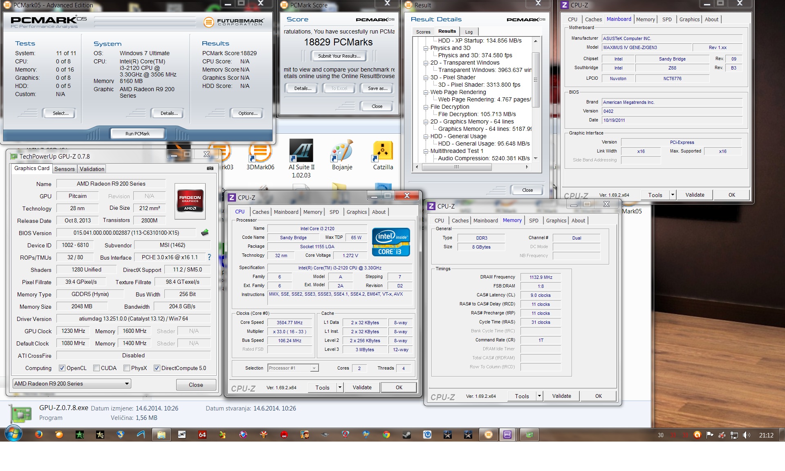Screen dimensions: 785x471
Task: Open Scores tab in Result Details
Action: (423, 32)
